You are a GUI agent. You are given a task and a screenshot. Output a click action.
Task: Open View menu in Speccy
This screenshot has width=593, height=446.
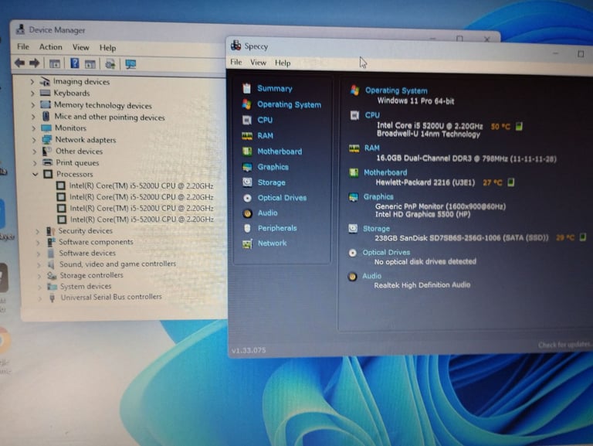click(259, 63)
